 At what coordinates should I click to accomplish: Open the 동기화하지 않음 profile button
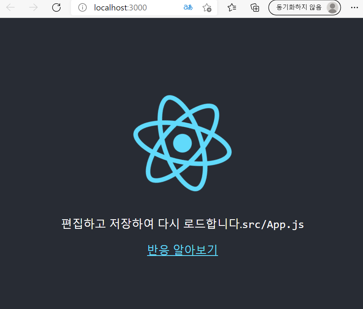click(305, 8)
